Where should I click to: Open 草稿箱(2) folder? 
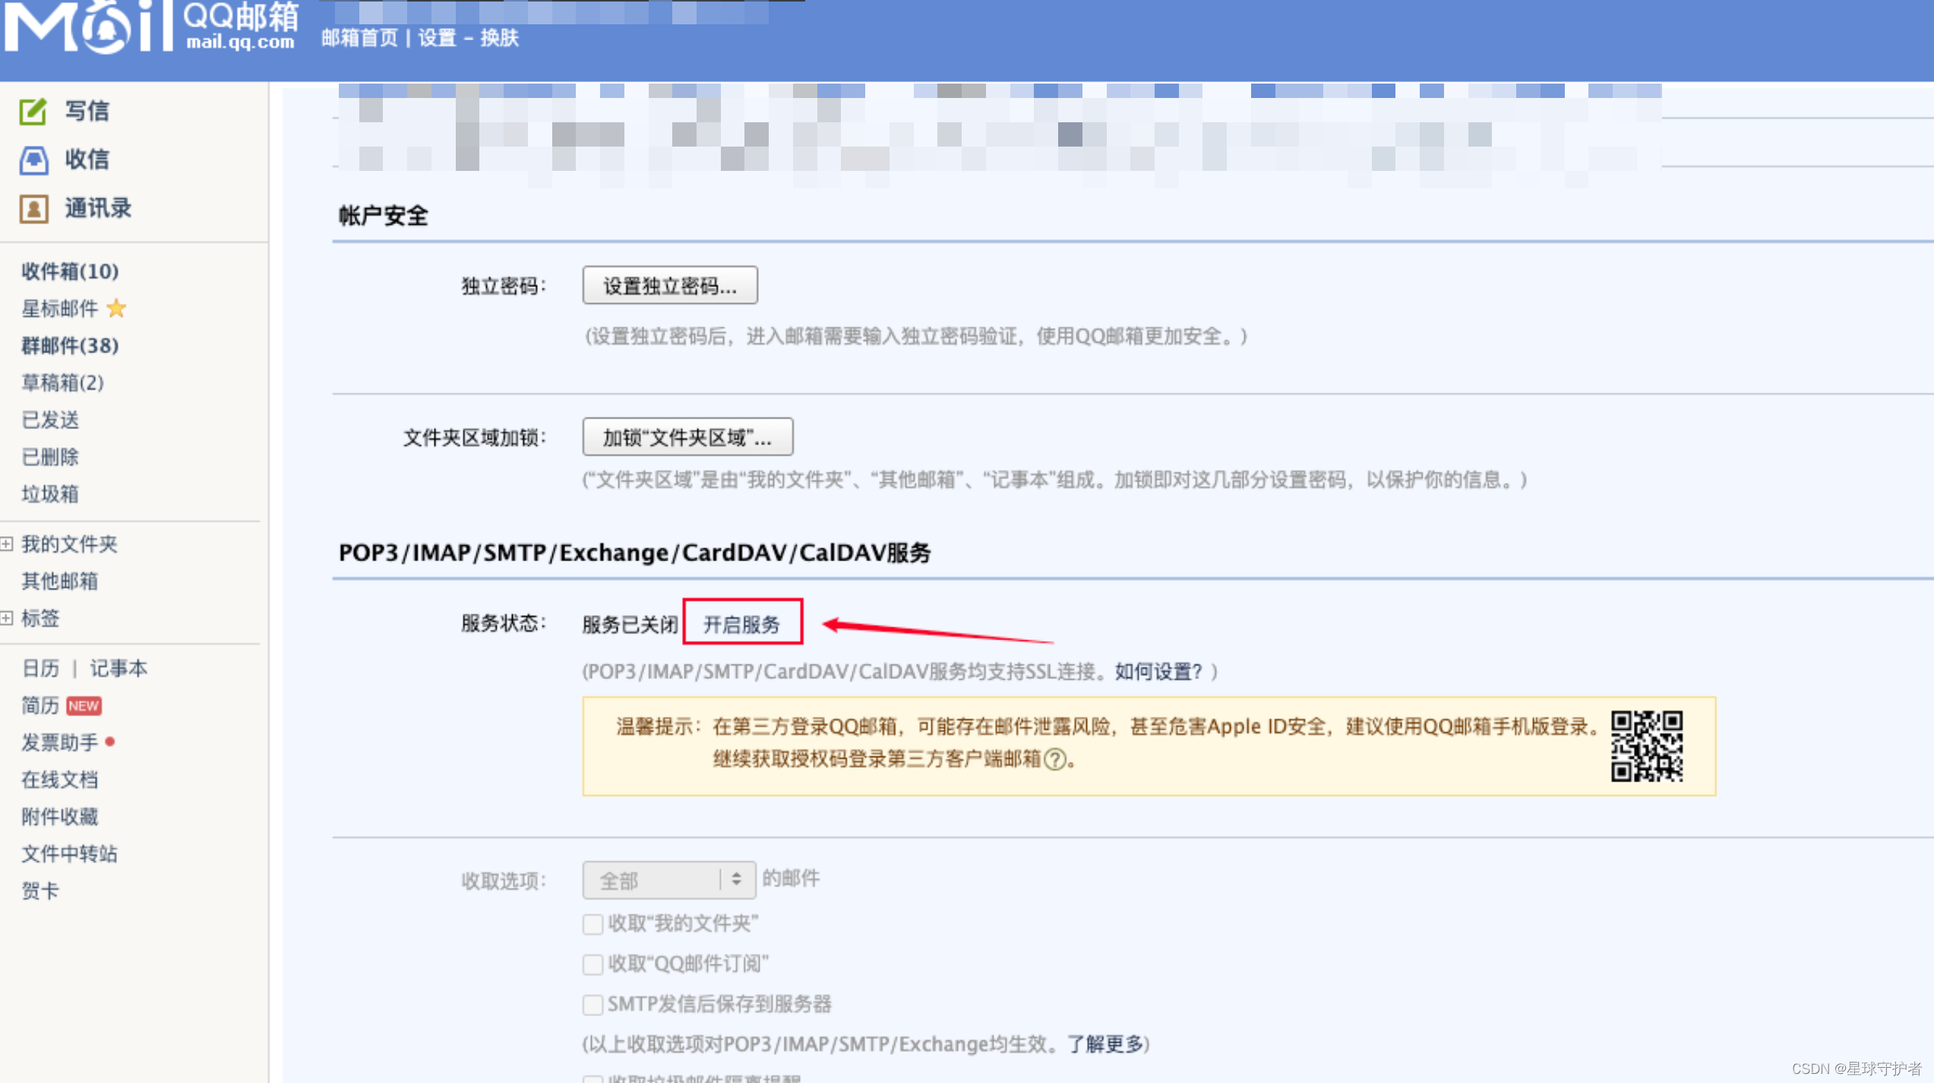point(62,383)
